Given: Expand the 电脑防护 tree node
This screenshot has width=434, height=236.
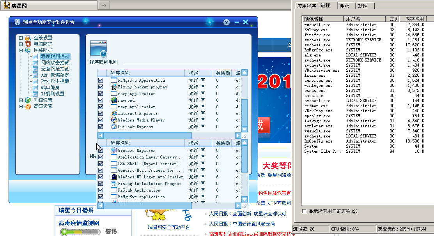Looking at the screenshot, I should pos(21,44).
